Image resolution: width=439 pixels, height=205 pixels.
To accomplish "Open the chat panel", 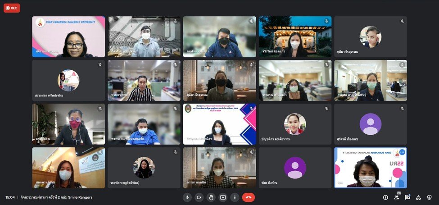I will pos(407,197).
